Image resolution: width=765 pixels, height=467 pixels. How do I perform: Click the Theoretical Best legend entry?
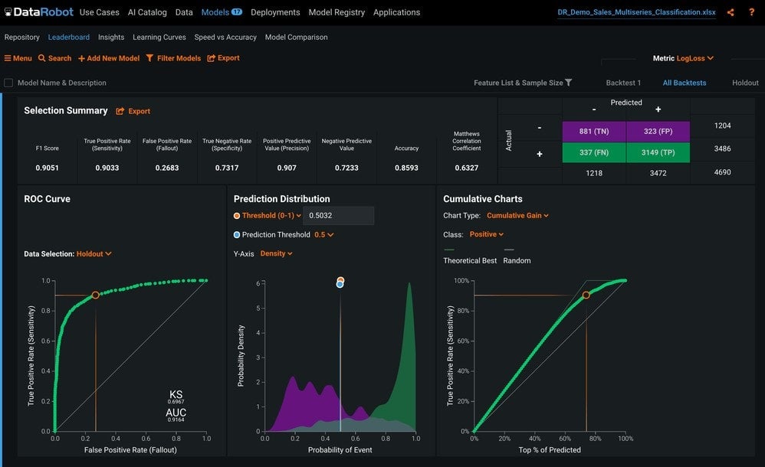470,257
